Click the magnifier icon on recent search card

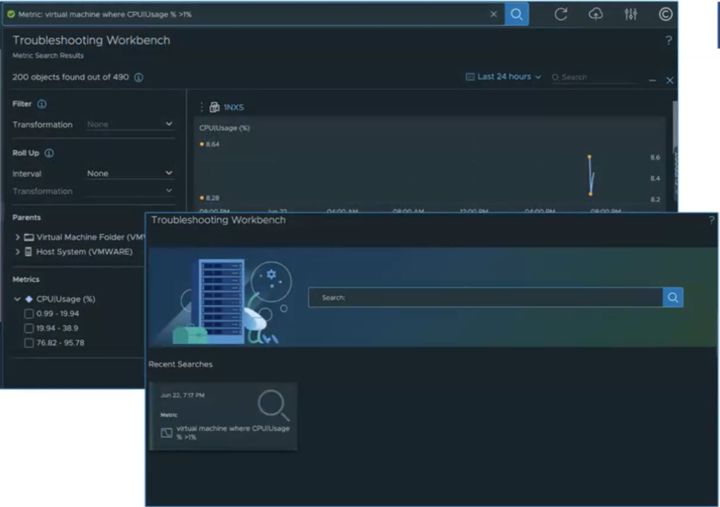click(274, 405)
